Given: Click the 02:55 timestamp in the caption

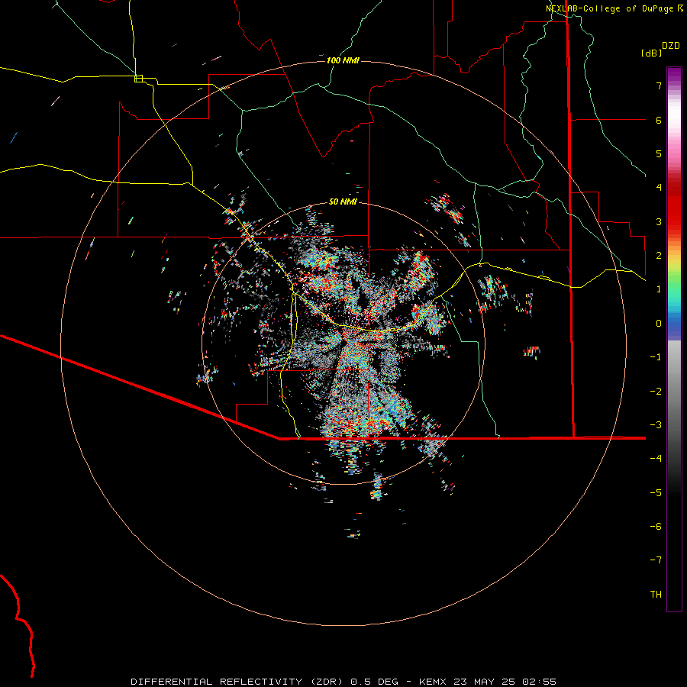Looking at the screenshot, I should click(x=540, y=682).
